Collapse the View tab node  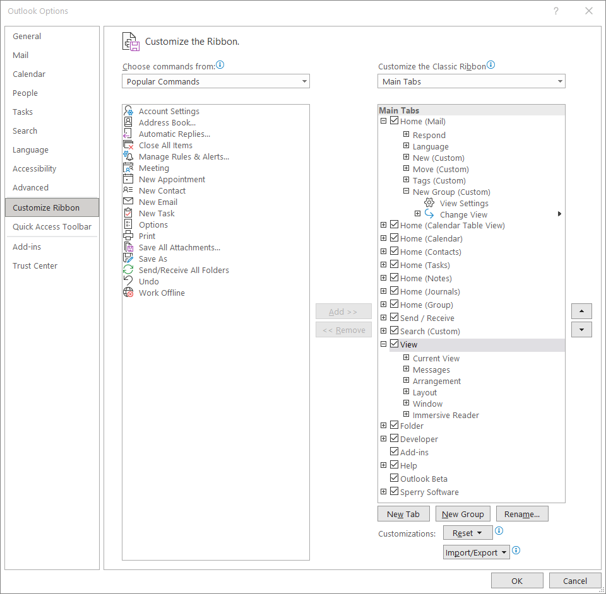(x=383, y=344)
